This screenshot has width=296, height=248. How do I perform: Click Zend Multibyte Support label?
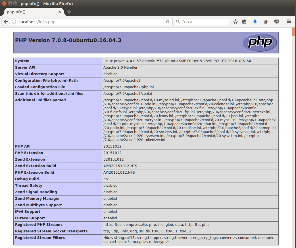[39, 205]
